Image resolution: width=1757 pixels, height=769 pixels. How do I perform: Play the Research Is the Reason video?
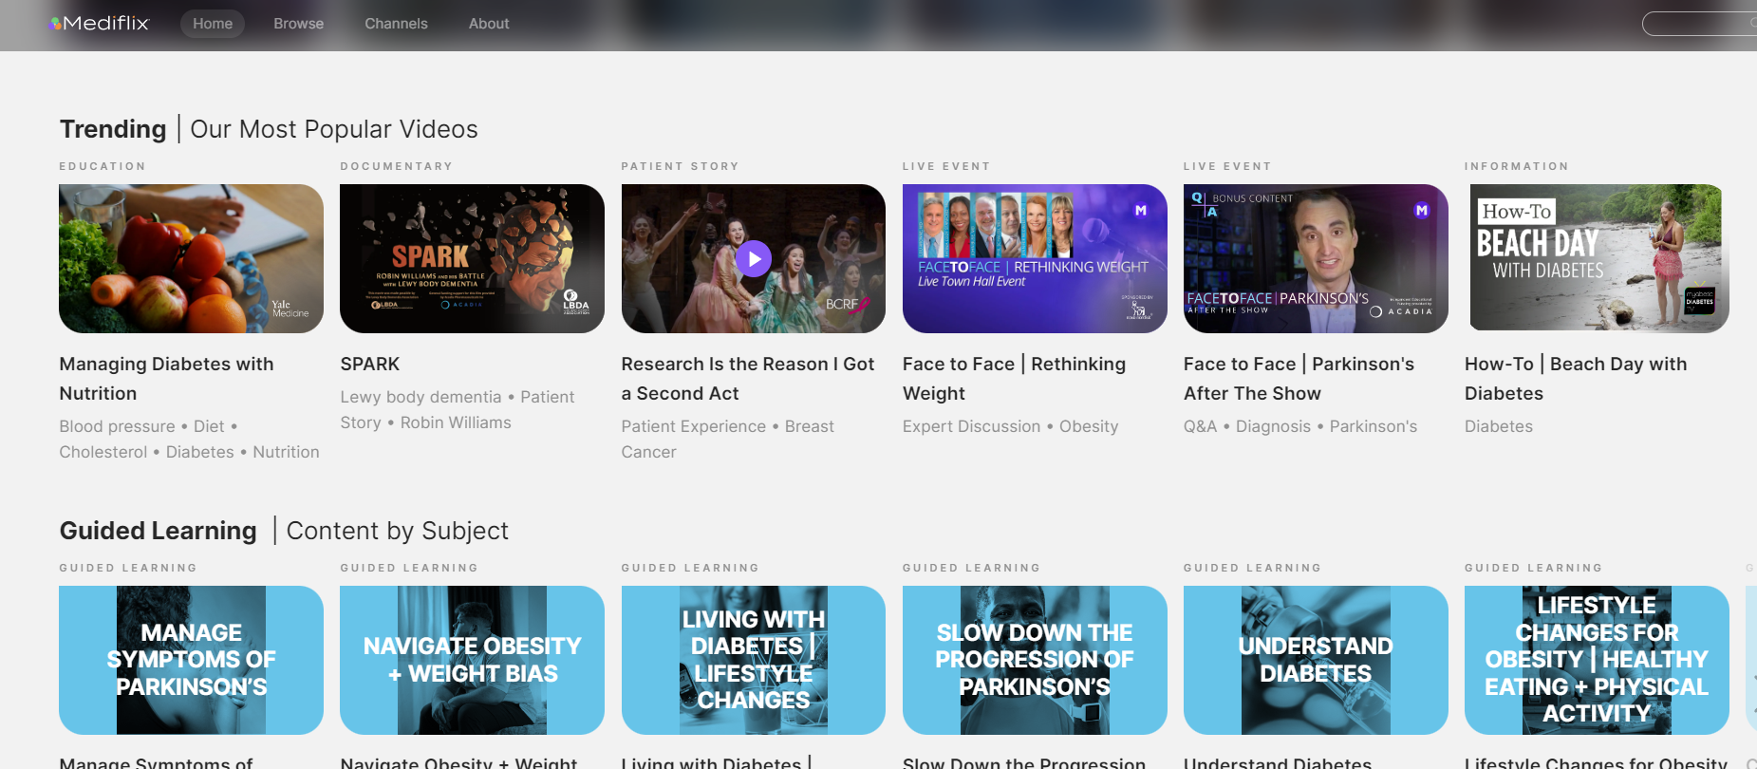(753, 258)
